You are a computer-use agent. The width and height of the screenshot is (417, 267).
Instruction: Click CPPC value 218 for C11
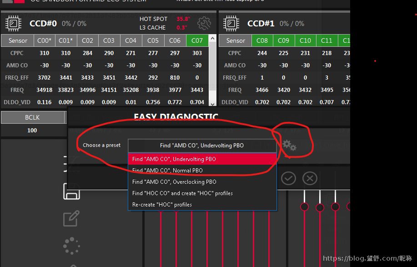[327, 53]
